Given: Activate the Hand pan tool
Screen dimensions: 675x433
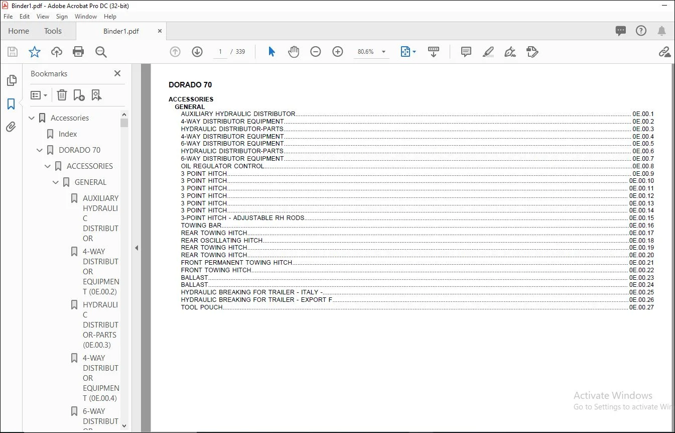Looking at the screenshot, I should 294,52.
